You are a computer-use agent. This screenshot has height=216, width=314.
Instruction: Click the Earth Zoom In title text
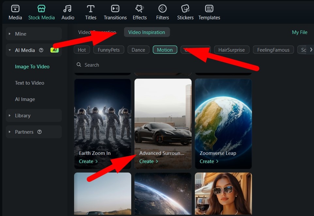coord(95,153)
